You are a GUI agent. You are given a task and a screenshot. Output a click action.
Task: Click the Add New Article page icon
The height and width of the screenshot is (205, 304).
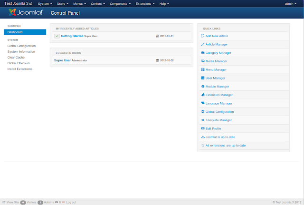coord(203,36)
